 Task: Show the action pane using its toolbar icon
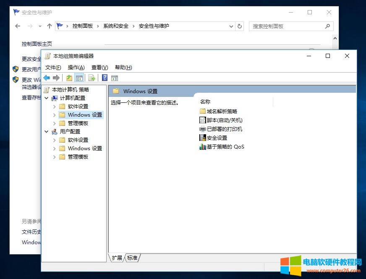pyautogui.click(x=115, y=77)
